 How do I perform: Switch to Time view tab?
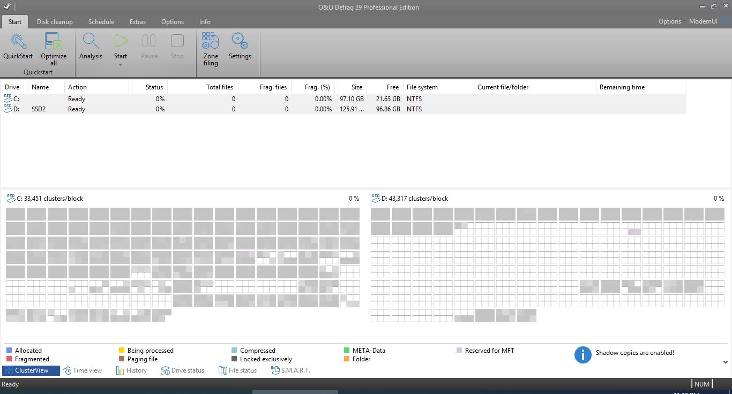pos(83,370)
